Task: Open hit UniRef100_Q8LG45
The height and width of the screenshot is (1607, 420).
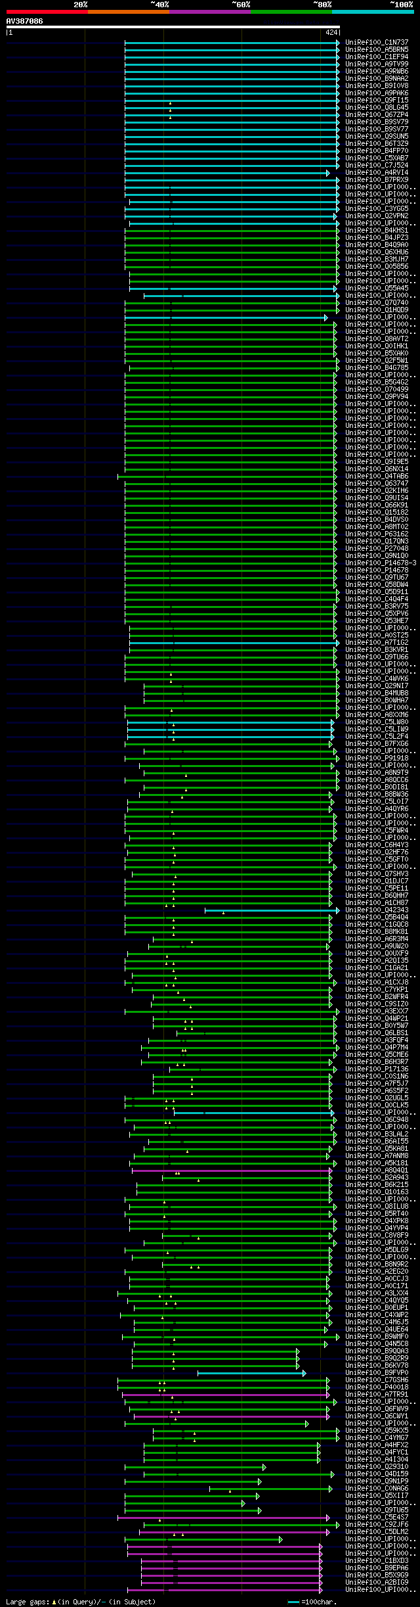Action: click(377, 108)
